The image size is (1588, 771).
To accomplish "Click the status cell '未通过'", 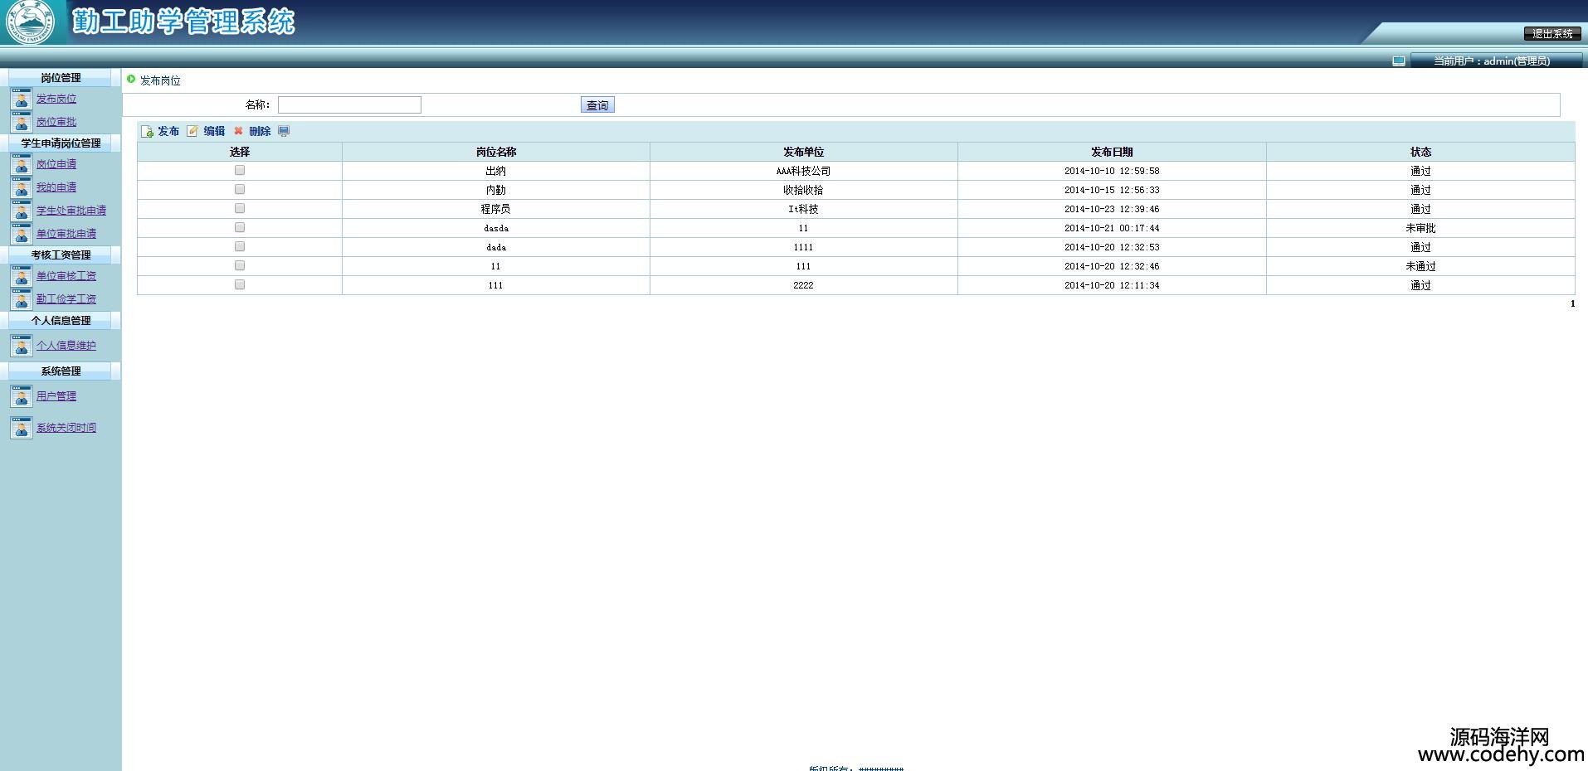I will 1420,266.
